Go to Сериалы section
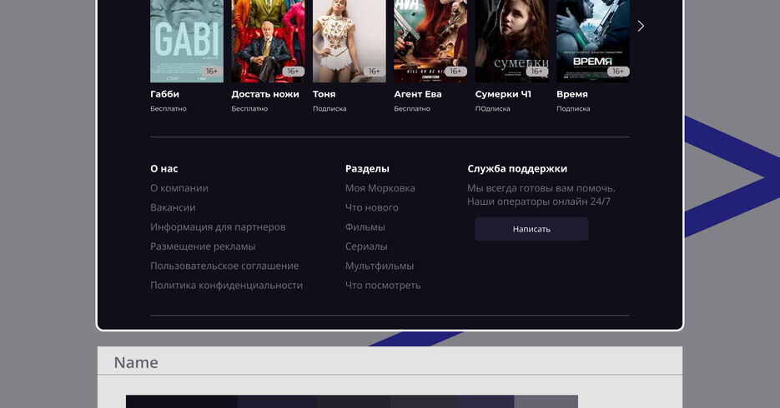The height and width of the screenshot is (408, 780). (366, 246)
